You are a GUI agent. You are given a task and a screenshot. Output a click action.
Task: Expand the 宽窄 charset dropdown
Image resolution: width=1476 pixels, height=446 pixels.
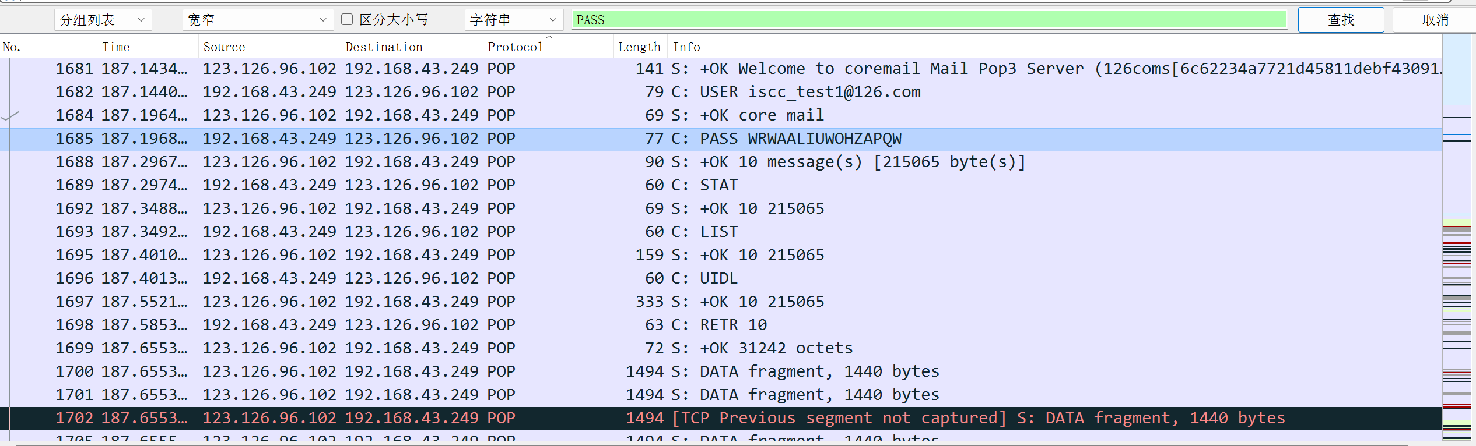[x=258, y=20]
